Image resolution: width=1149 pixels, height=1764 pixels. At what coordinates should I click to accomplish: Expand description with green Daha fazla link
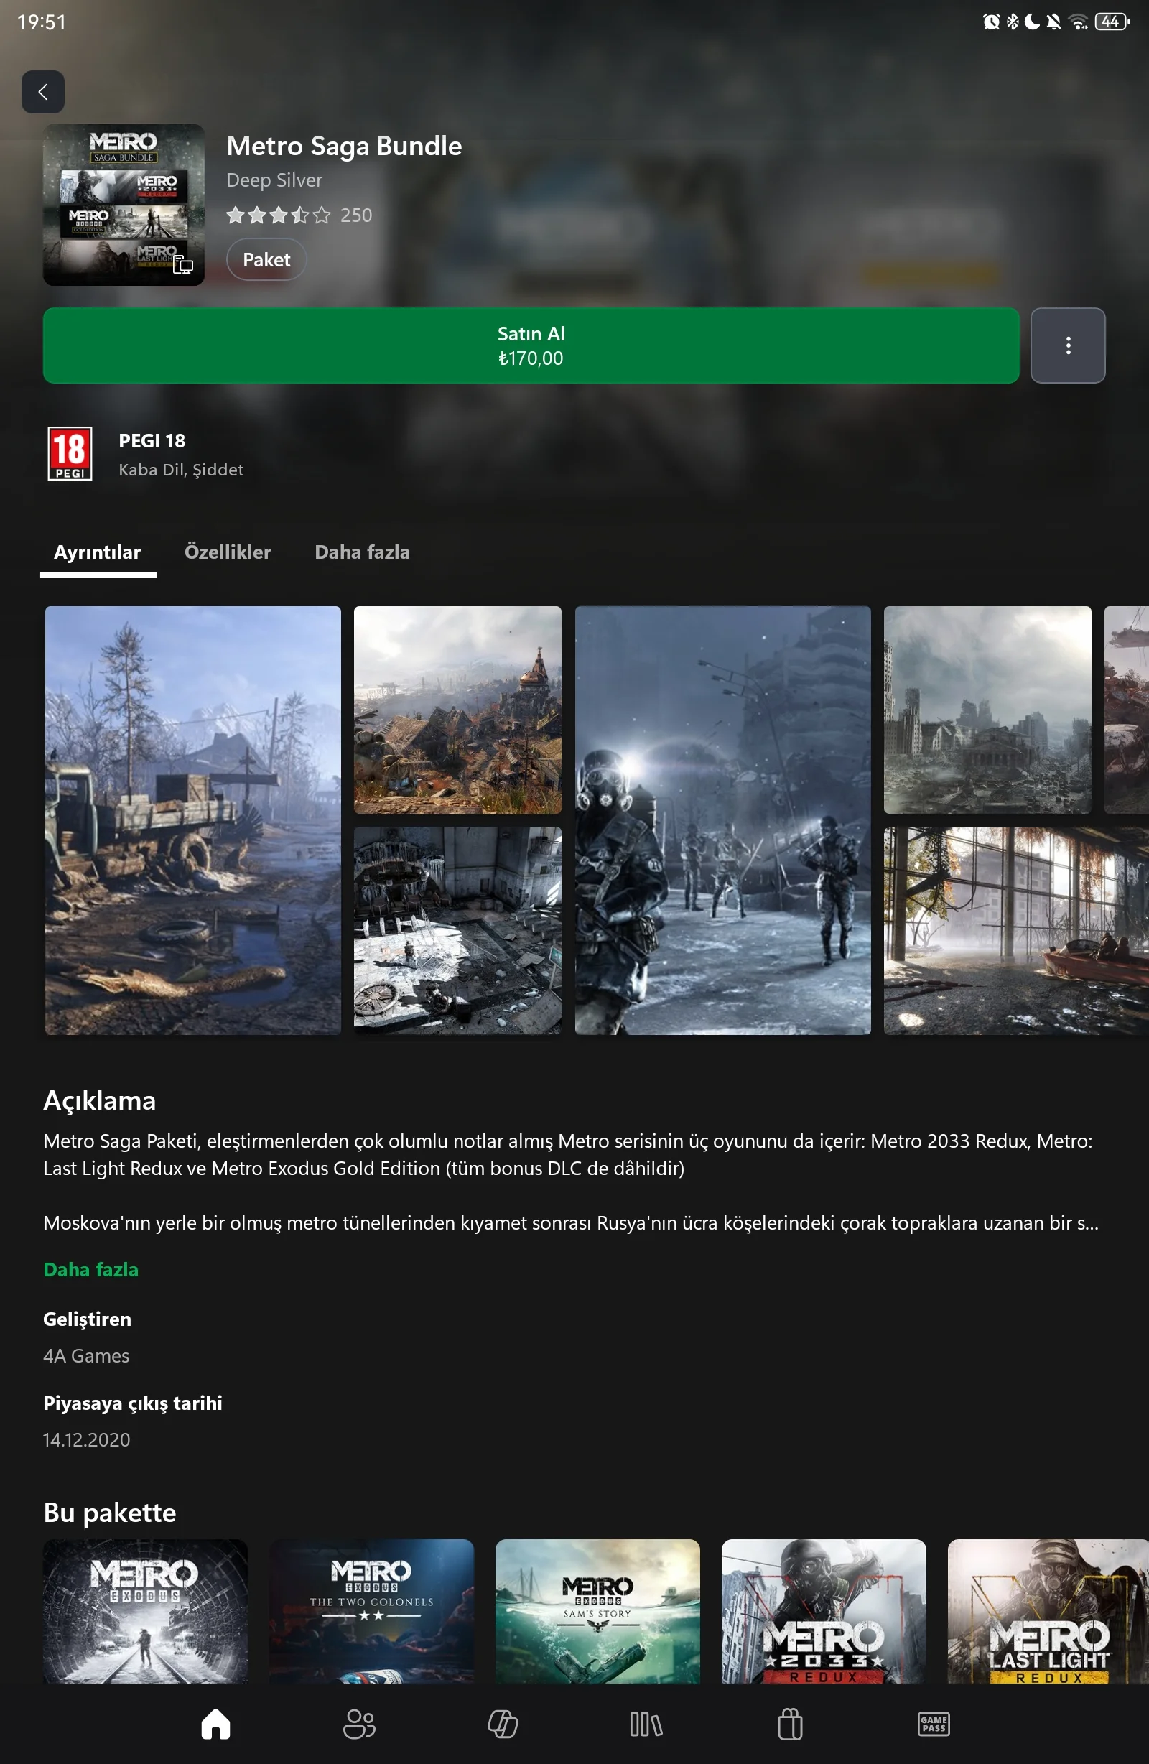[x=90, y=1270]
